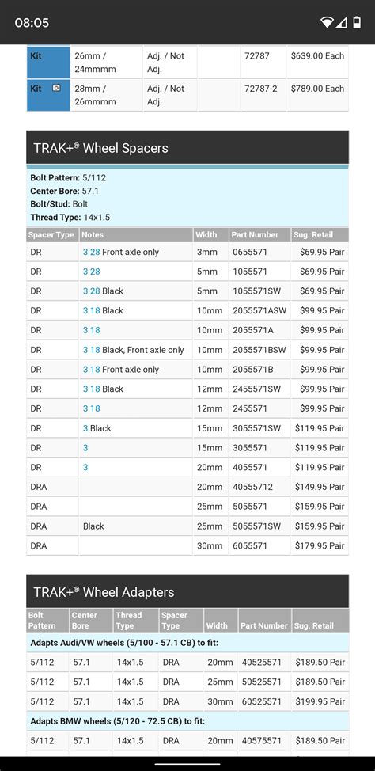Tap the home gesture bar at bottom
The height and width of the screenshot is (771, 375).
(x=187, y=764)
